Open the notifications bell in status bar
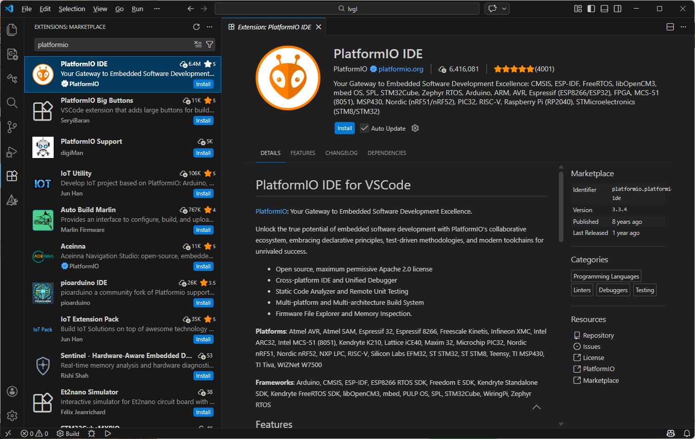695x439 pixels. pos(686,433)
